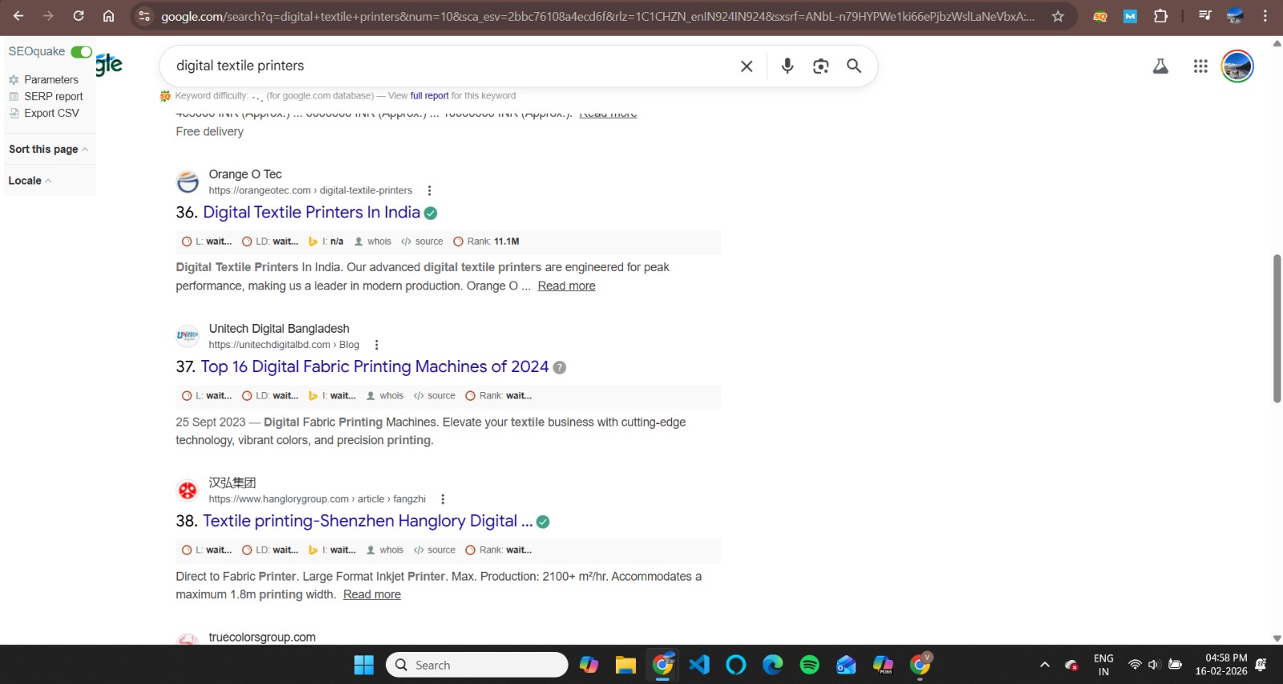
Task: Open more options for Orange O Tec result
Action: 430,191
